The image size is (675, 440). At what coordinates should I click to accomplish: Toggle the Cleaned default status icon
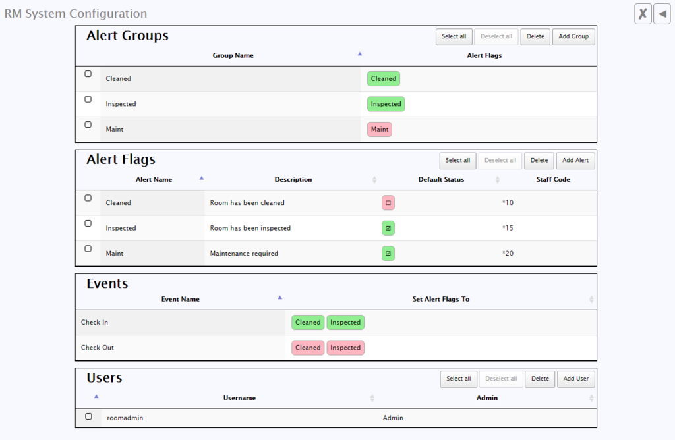(x=388, y=203)
